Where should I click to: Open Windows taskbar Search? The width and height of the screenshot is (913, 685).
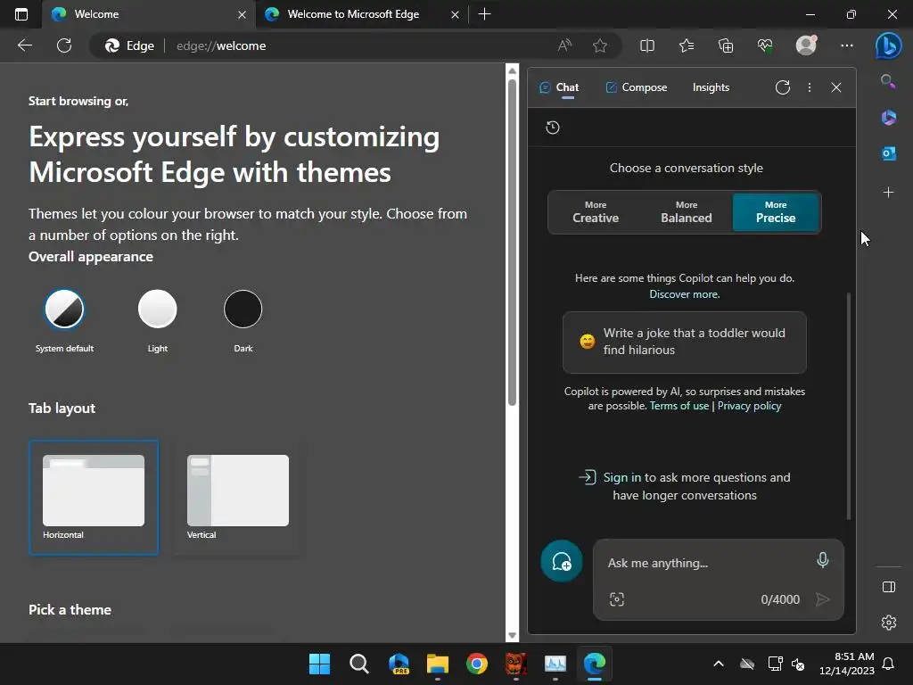tap(358, 664)
